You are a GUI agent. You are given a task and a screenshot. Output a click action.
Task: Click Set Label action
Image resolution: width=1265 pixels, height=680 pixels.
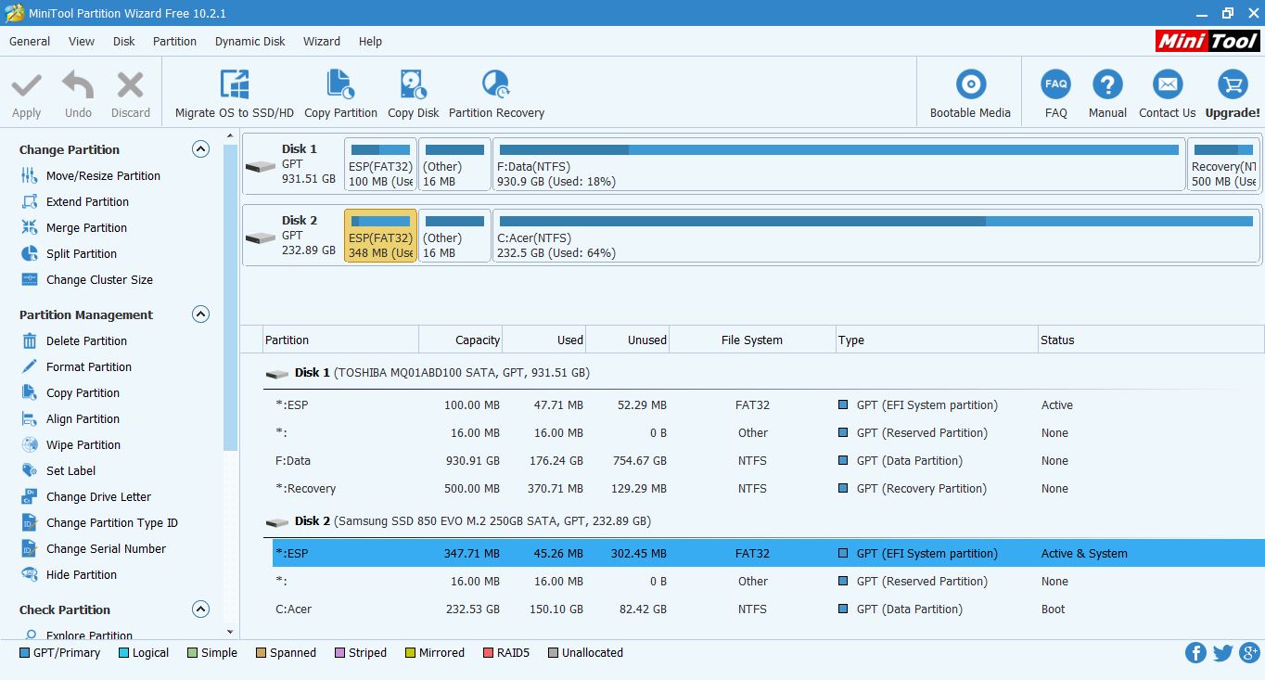70,470
